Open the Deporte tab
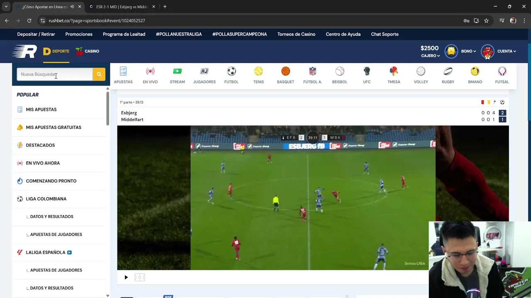This screenshot has height=298, width=531. click(x=56, y=51)
